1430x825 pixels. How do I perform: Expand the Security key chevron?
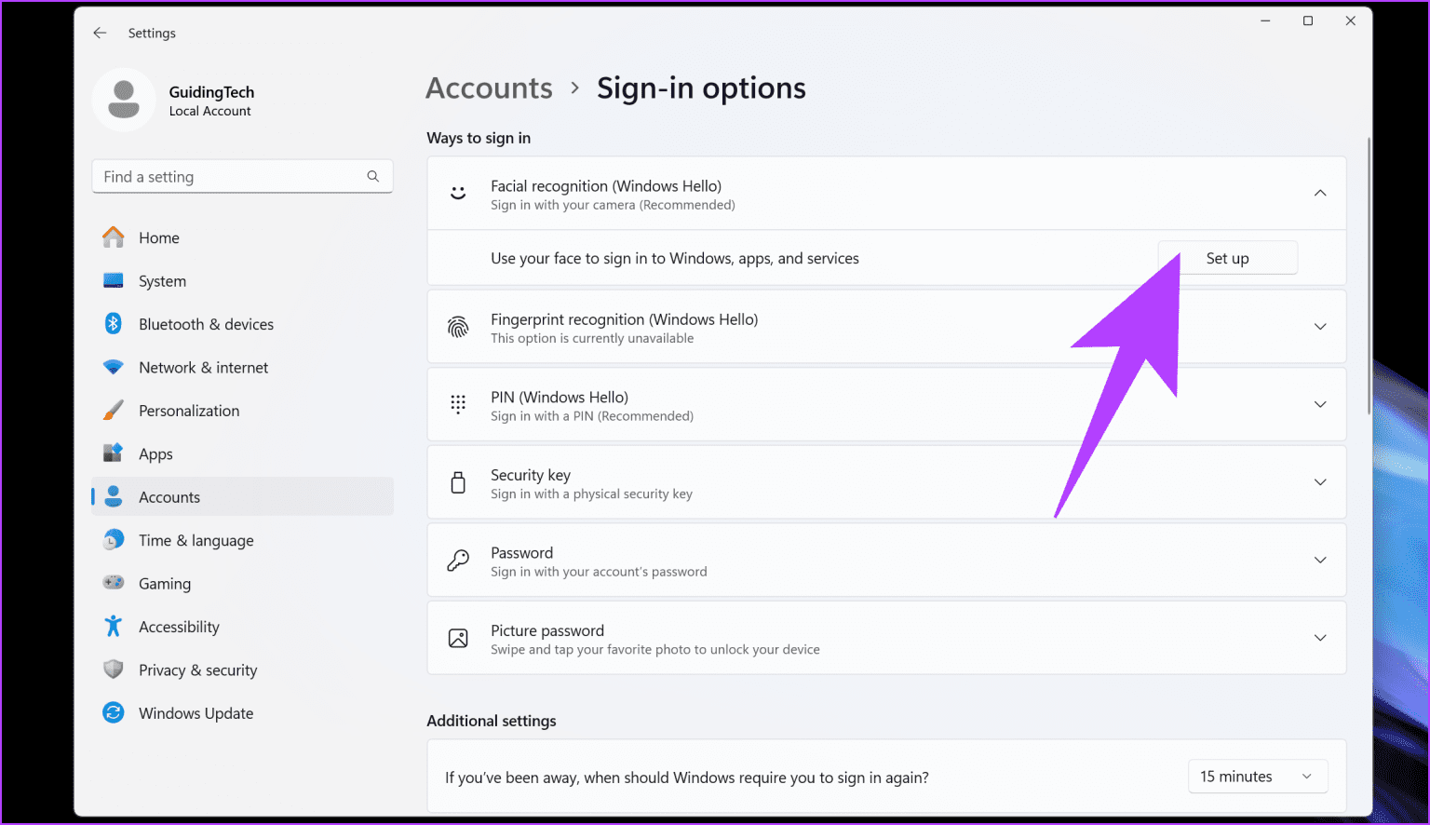point(1319,482)
